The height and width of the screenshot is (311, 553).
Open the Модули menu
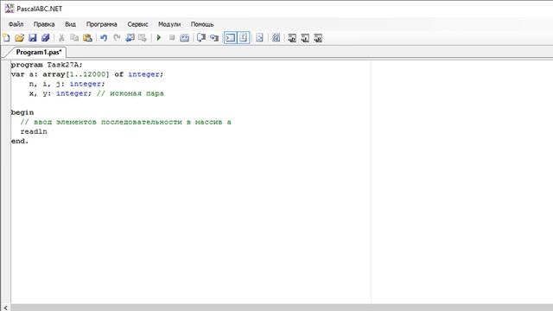169,24
